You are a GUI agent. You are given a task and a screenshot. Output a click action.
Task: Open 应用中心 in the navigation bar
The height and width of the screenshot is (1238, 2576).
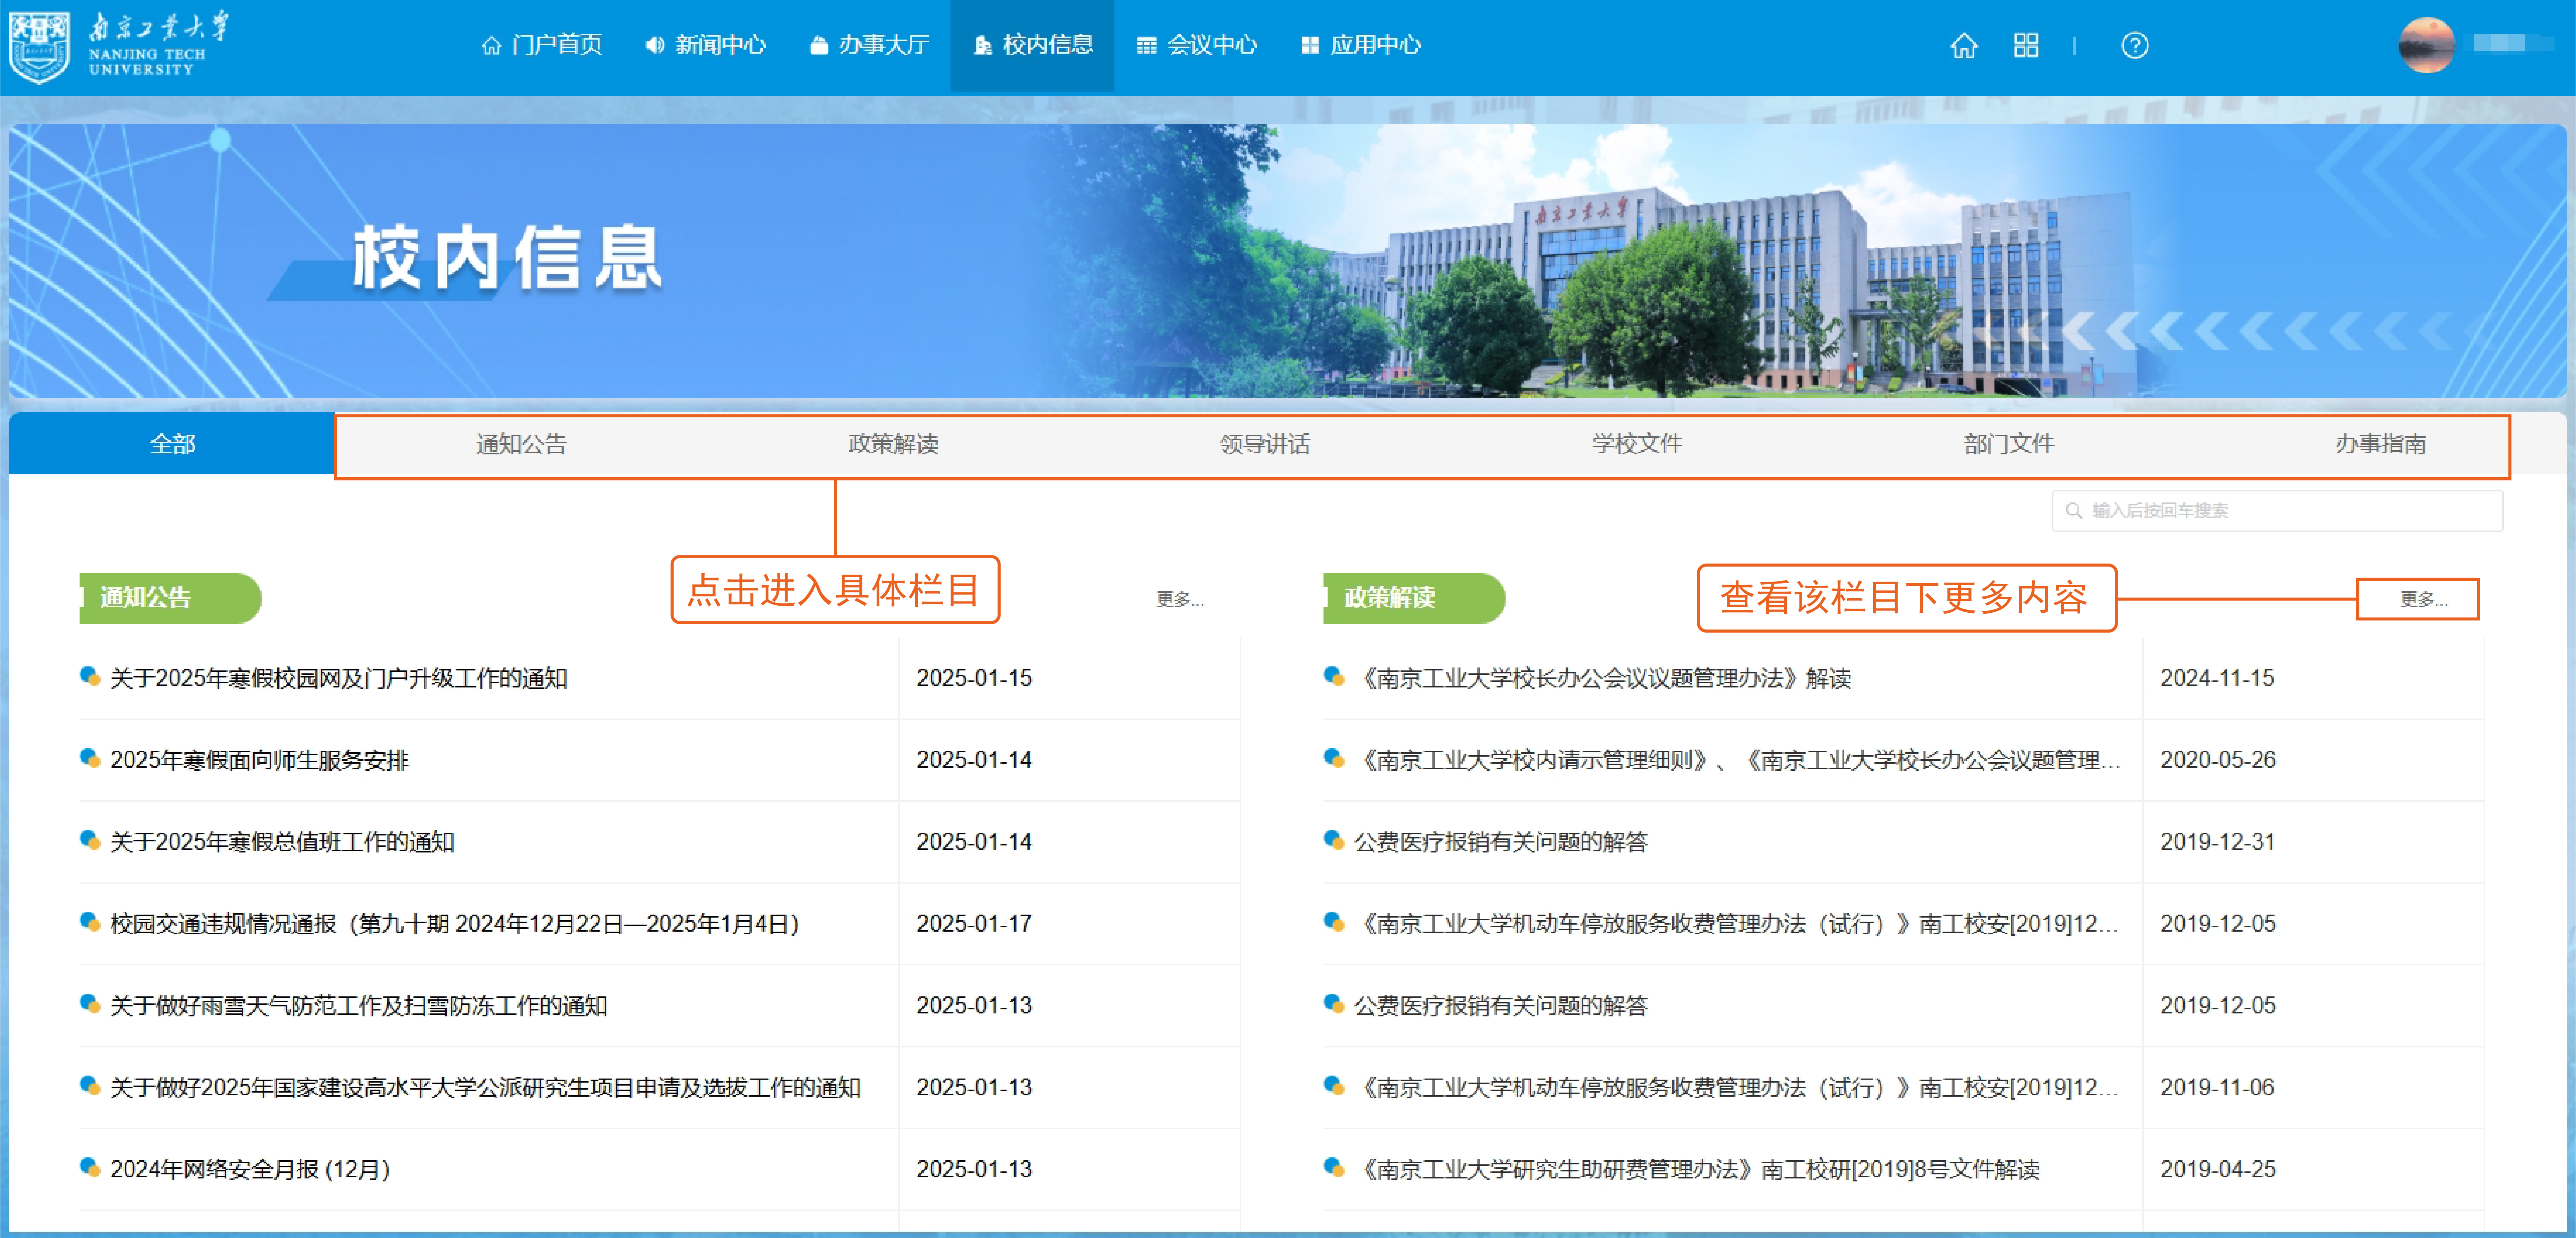click(x=1361, y=45)
